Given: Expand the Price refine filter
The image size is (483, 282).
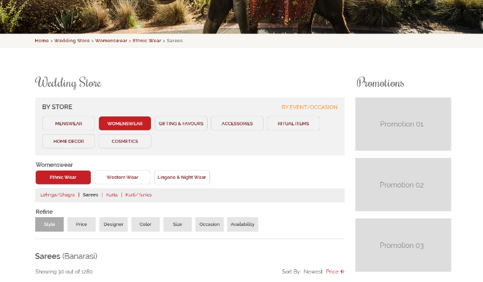Looking at the screenshot, I should click(81, 224).
